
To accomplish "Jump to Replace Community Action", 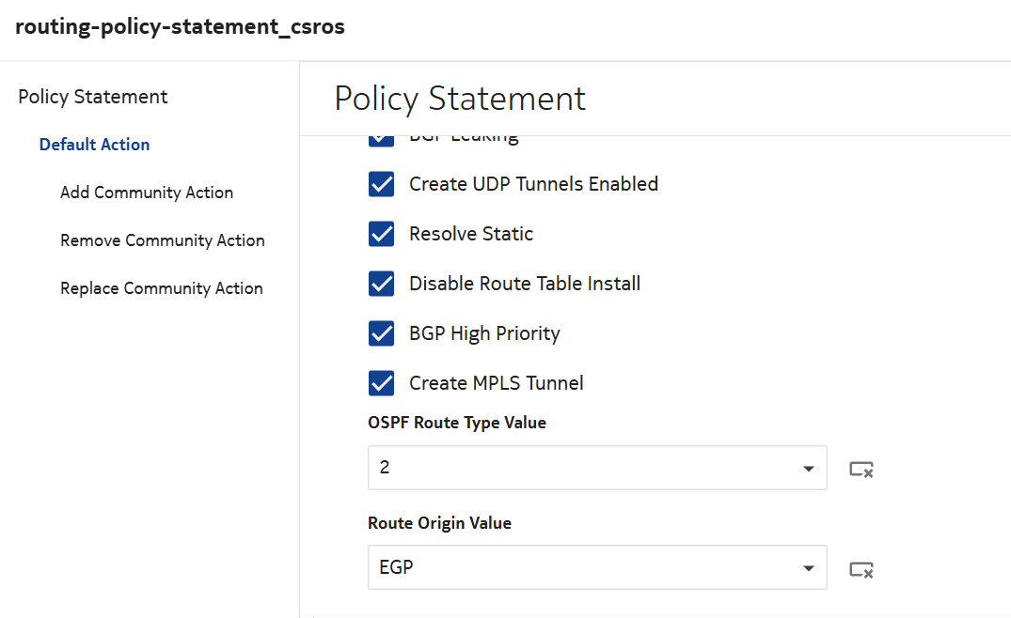I will point(162,288).
